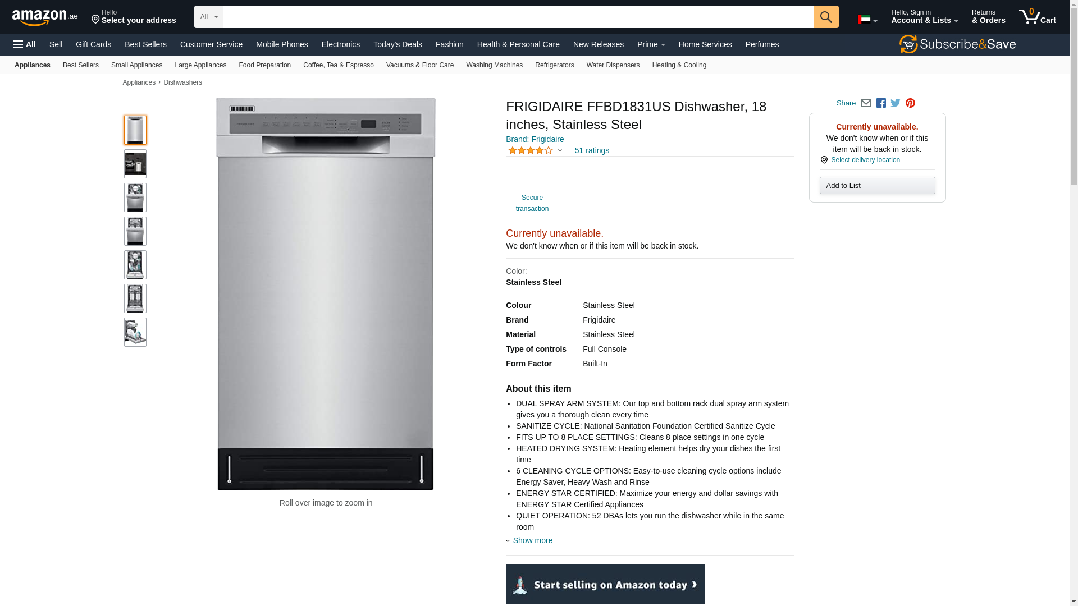Expand the star rating breakdown arrow
Viewport: 1078px width, 606px height.
point(560,150)
